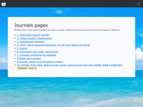This screenshot has width=143, height=107.
Task: Open journal 5 Fusing
Action: point(22,48)
